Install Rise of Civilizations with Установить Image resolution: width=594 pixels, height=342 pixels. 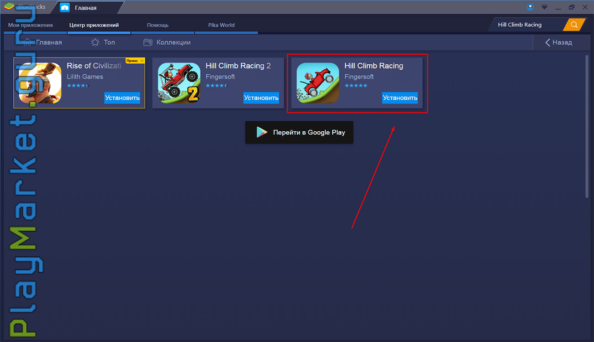[x=122, y=98]
